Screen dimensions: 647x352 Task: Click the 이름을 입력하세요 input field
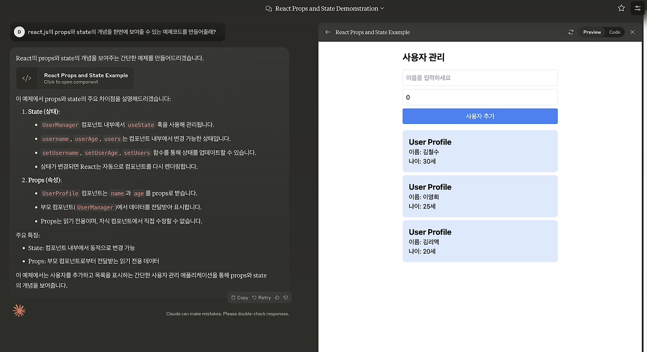coord(480,77)
